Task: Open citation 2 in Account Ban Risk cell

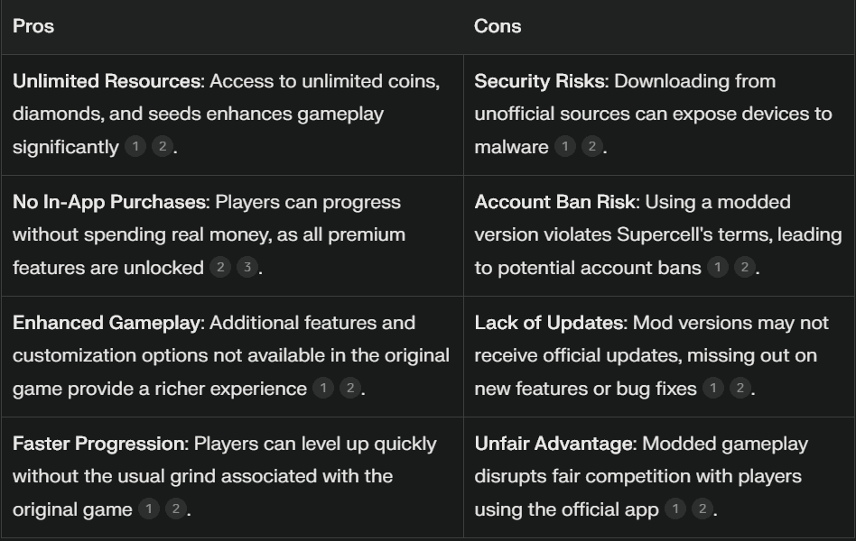Action: point(745,267)
